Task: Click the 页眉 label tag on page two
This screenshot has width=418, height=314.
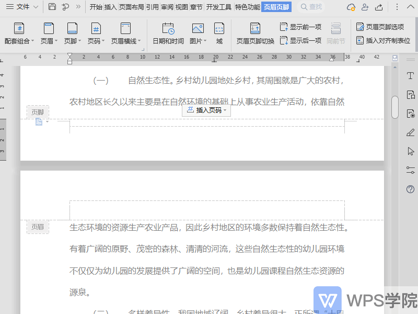Action: pyautogui.click(x=38, y=227)
